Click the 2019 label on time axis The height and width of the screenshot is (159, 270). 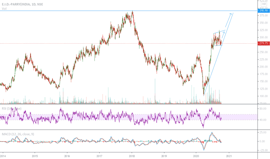[x=164, y=156]
